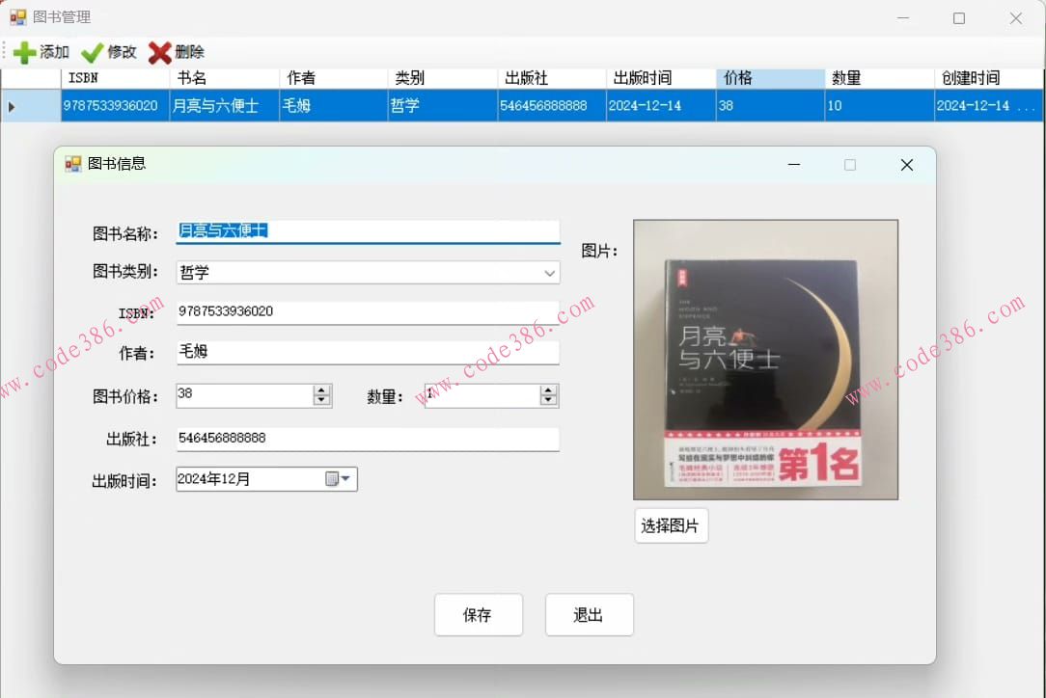Decrease 数量 with the down arrow
1046x698 pixels.
pyautogui.click(x=548, y=400)
